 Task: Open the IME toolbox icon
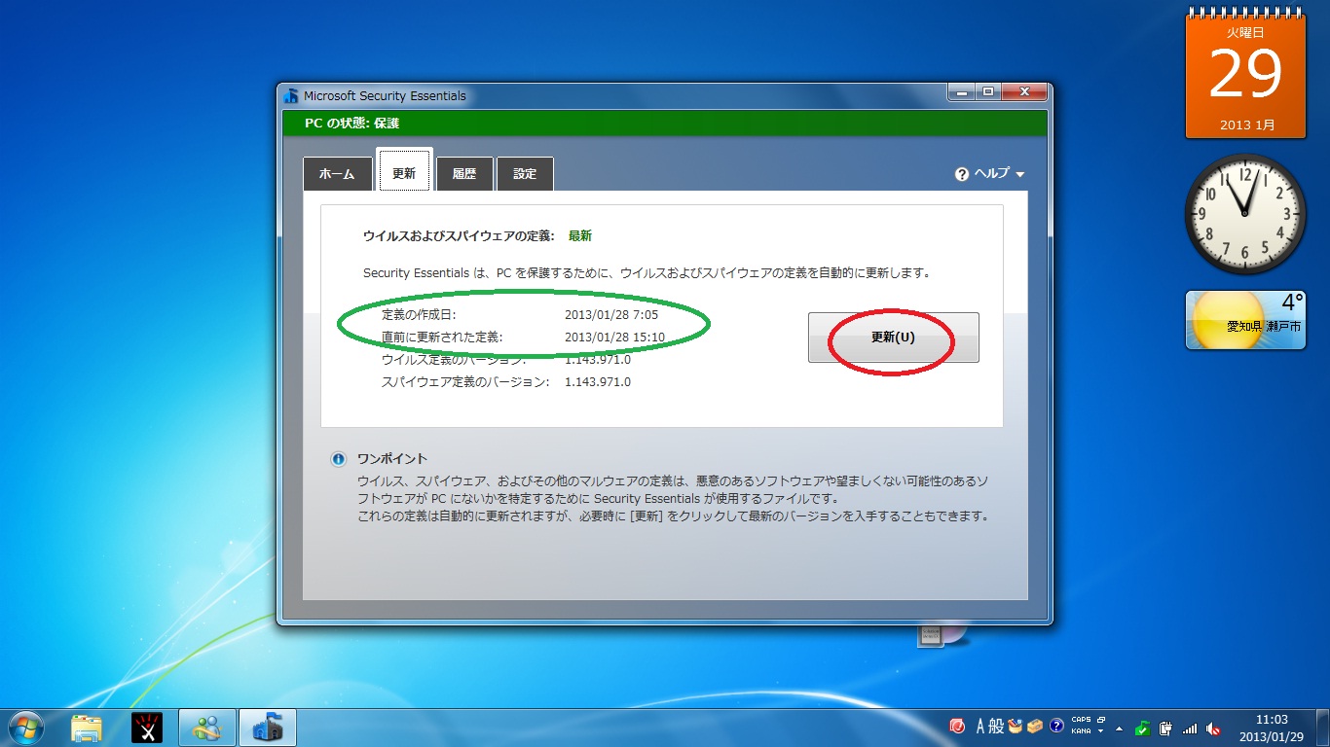[1035, 727]
